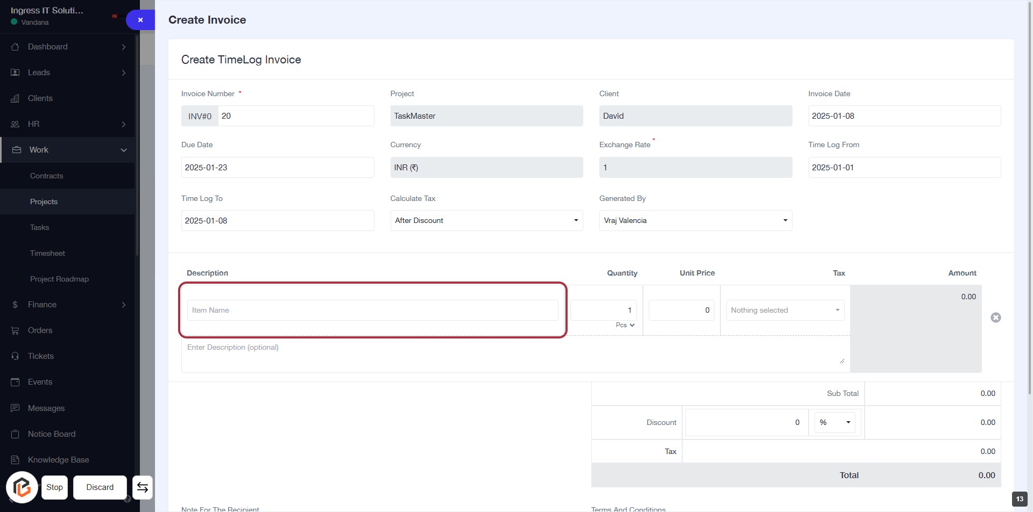The height and width of the screenshot is (512, 1033).
Task: Change discount type with % dropdown
Action: 834,422
